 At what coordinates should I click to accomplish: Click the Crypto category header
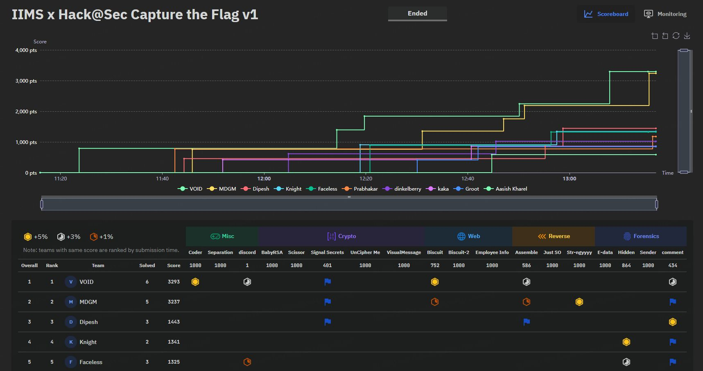[341, 236]
